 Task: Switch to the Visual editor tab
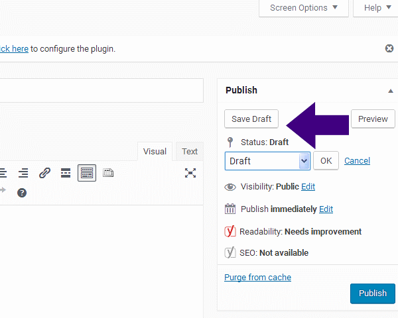[155, 152]
